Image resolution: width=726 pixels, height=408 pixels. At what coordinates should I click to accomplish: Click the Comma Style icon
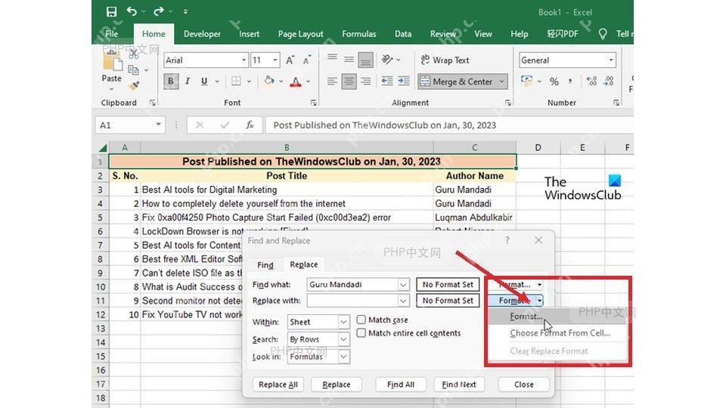click(570, 82)
